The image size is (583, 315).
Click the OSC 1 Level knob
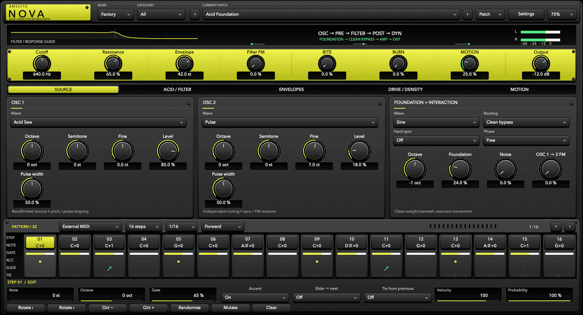point(168,151)
